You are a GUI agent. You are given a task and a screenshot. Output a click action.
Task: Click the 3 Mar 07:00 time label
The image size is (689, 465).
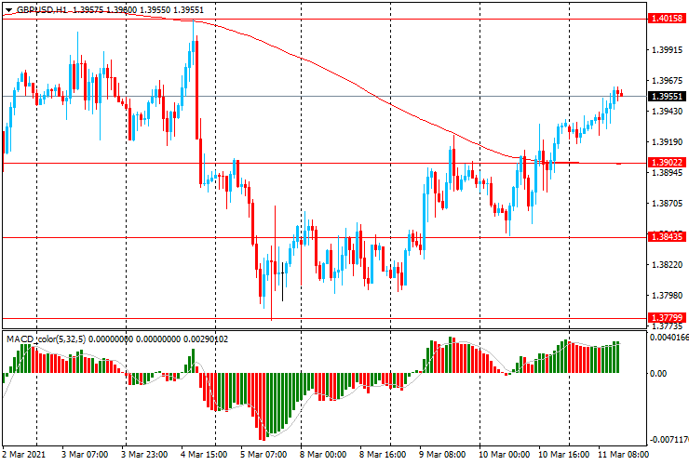pos(85,454)
